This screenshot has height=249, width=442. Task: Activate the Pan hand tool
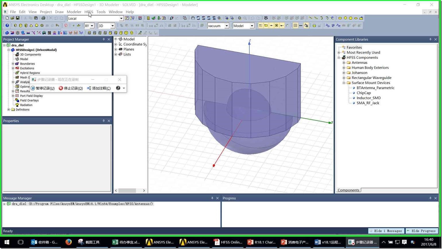coord(193,18)
